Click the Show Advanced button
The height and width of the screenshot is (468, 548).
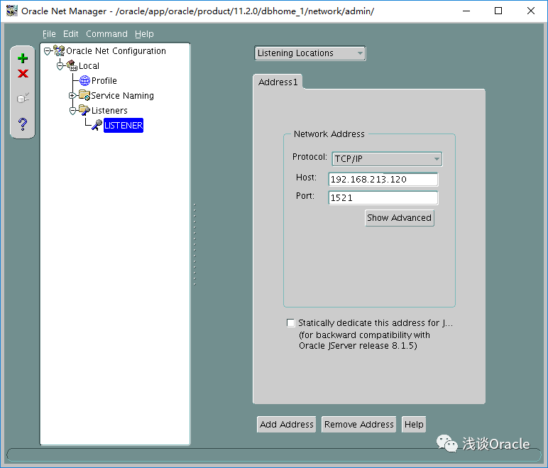point(400,218)
